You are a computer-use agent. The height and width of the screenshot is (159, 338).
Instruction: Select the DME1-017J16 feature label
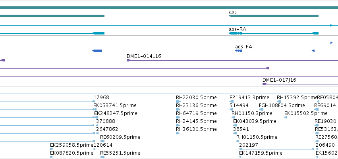click(279, 80)
